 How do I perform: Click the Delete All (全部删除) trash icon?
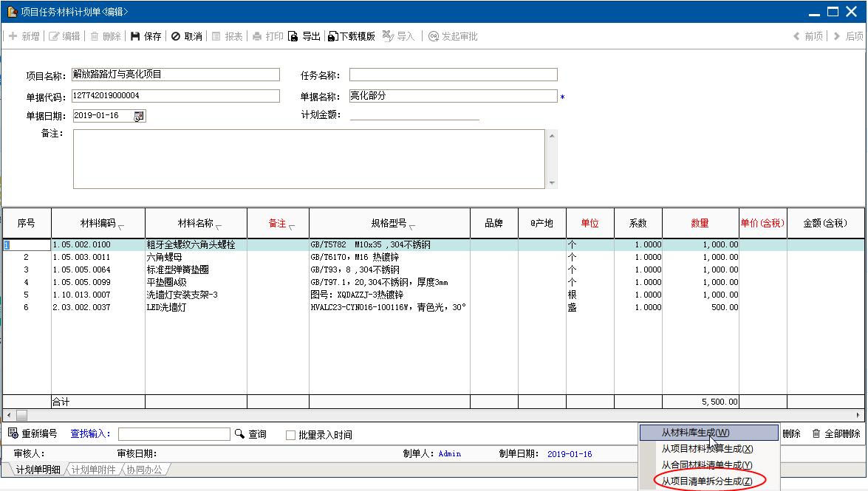pos(816,434)
